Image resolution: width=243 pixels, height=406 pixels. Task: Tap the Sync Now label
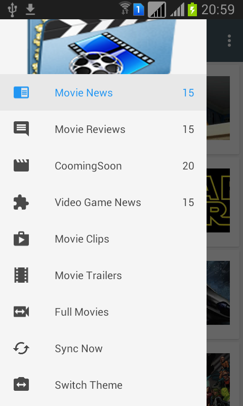click(78, 349)
